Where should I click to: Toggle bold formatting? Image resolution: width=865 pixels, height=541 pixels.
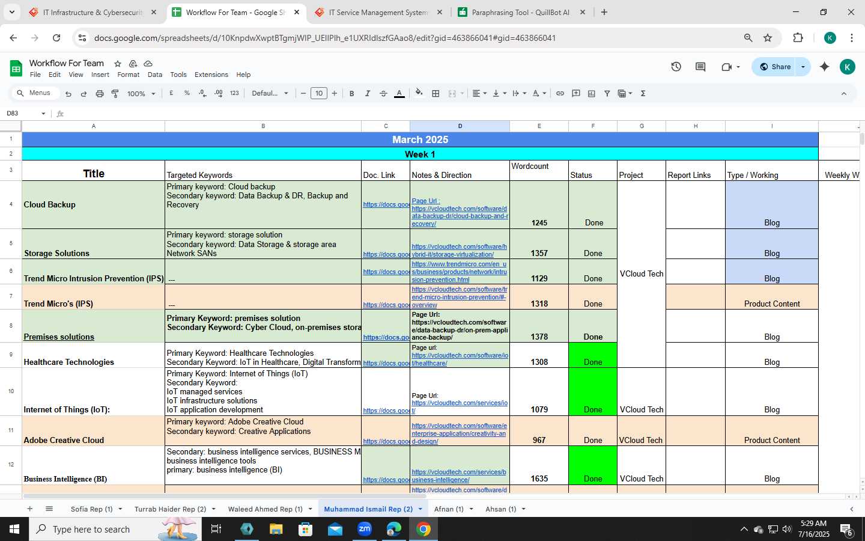pyautogui.click(x=351, y=93)
